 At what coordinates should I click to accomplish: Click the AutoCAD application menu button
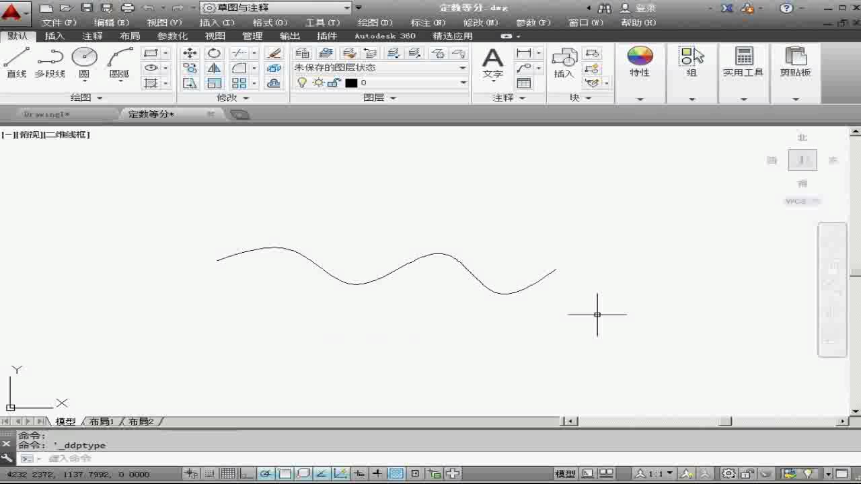(x=15, y=12)
